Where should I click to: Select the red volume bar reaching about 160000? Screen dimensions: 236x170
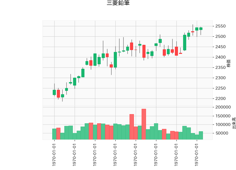[x=132, y=127]
